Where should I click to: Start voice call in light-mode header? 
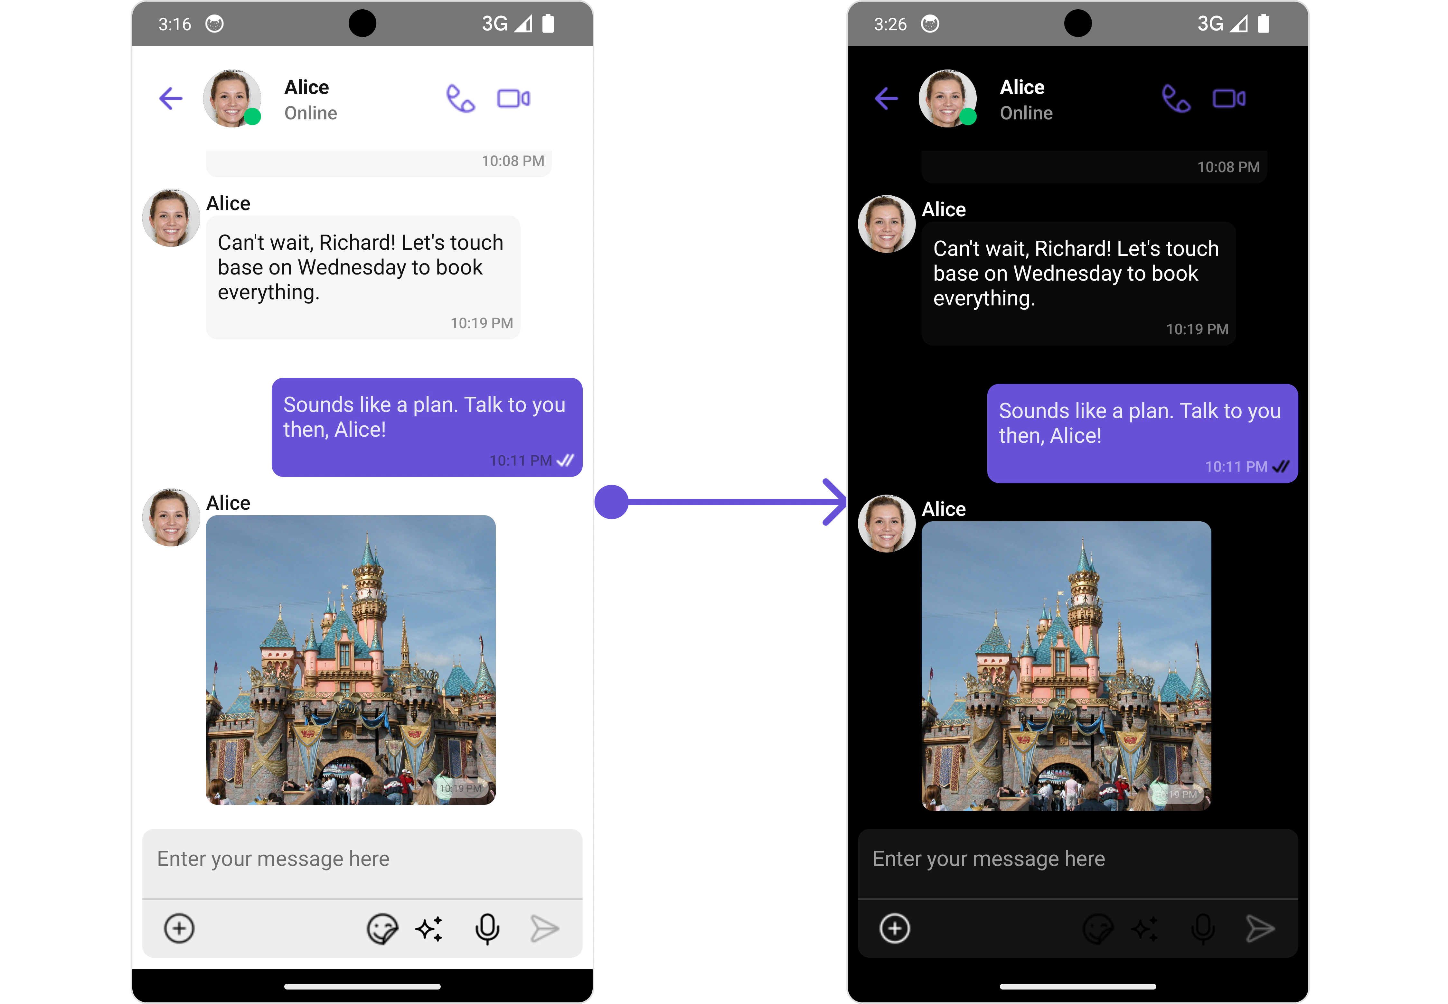tap(461, 99)
